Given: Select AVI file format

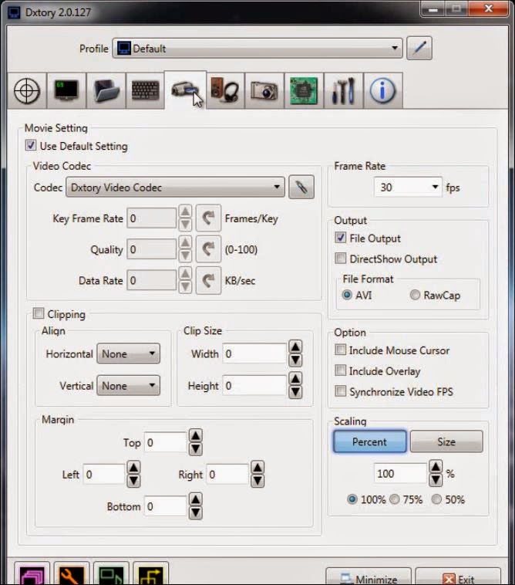Looking at the screenshot, I should point(347,295).
